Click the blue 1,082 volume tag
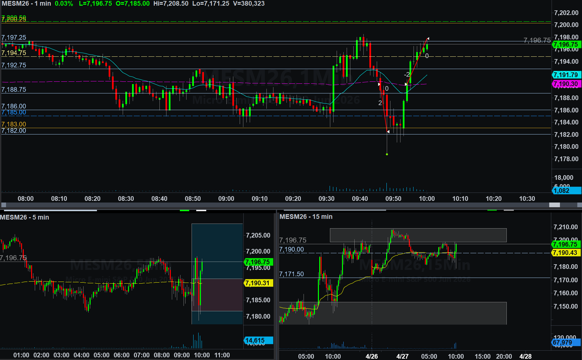 coord(566,191)
